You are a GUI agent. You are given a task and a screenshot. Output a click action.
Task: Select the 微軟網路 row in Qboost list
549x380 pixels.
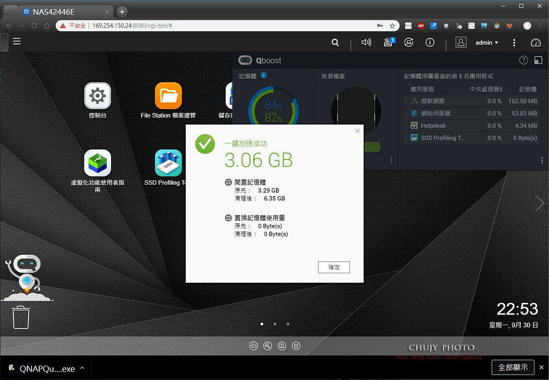tap(472, 101)
